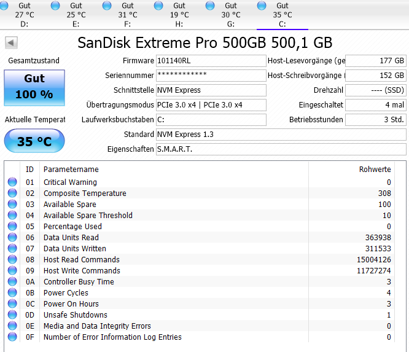Click the status icon for Data Units Written

[12, 248]
